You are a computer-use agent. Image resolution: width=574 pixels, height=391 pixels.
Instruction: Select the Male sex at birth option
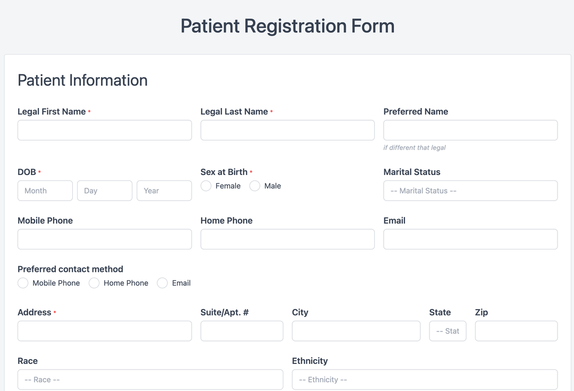point(255,186)
